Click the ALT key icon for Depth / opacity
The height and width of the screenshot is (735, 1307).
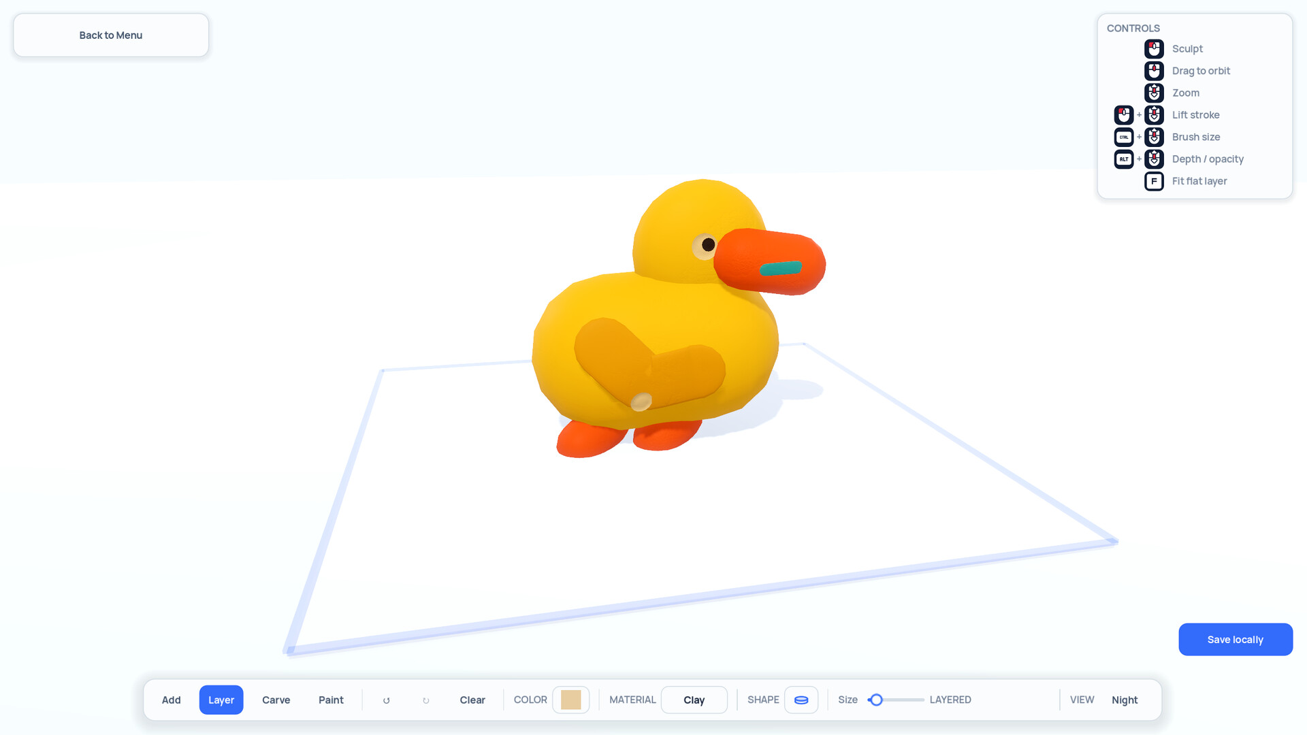[1124, 159]
